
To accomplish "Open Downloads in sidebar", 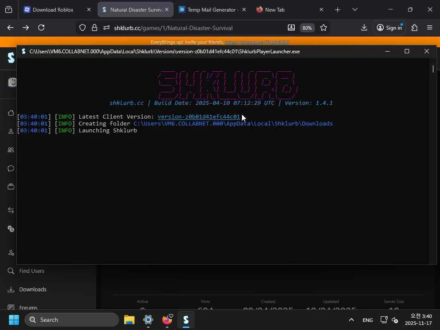I will point(27,289).
